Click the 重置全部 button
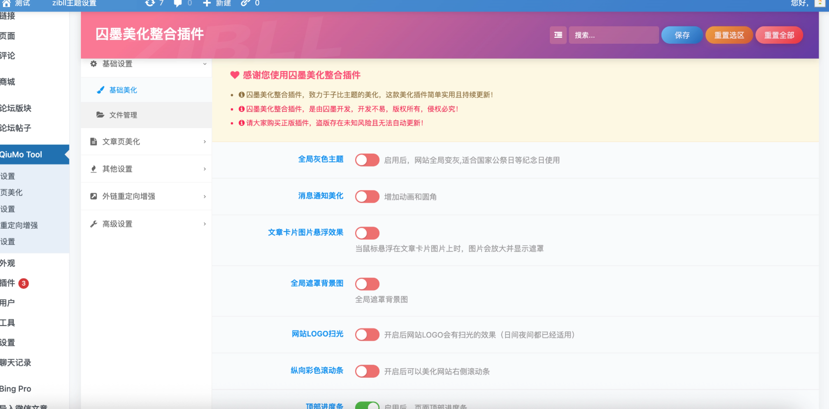 [x=779, y=35]
